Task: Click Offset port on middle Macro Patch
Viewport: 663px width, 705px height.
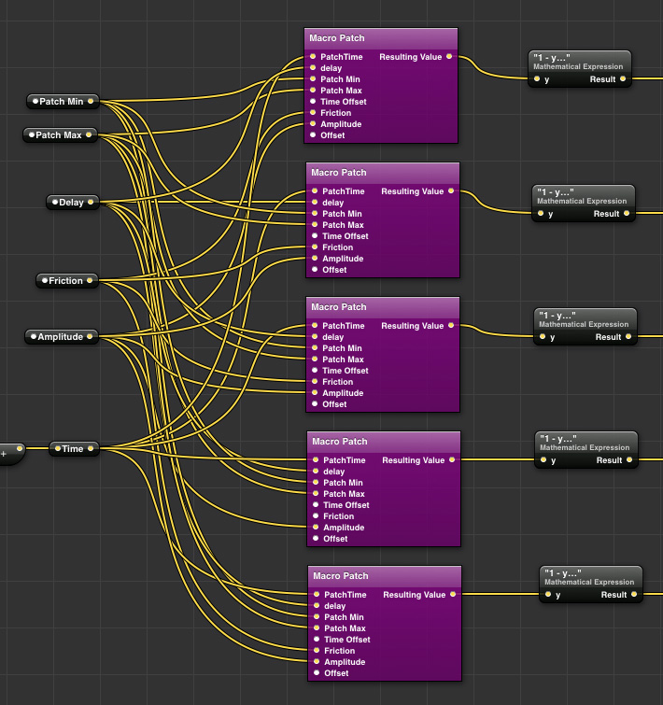Action: tap(315, 403)
